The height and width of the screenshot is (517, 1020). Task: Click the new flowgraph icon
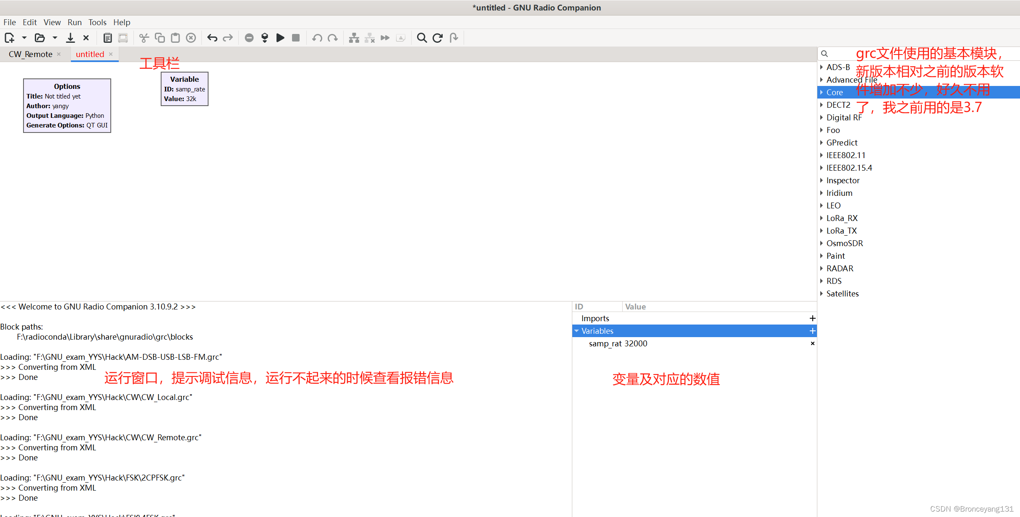[x=9, y=38]
